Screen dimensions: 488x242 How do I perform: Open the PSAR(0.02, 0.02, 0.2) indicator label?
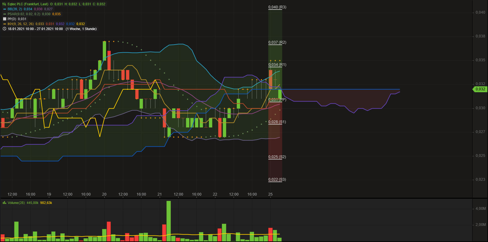click(24, 14)
